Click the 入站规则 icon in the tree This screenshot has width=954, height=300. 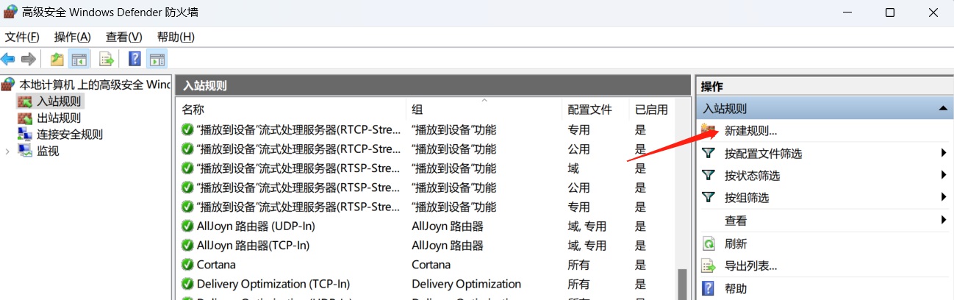25,101
